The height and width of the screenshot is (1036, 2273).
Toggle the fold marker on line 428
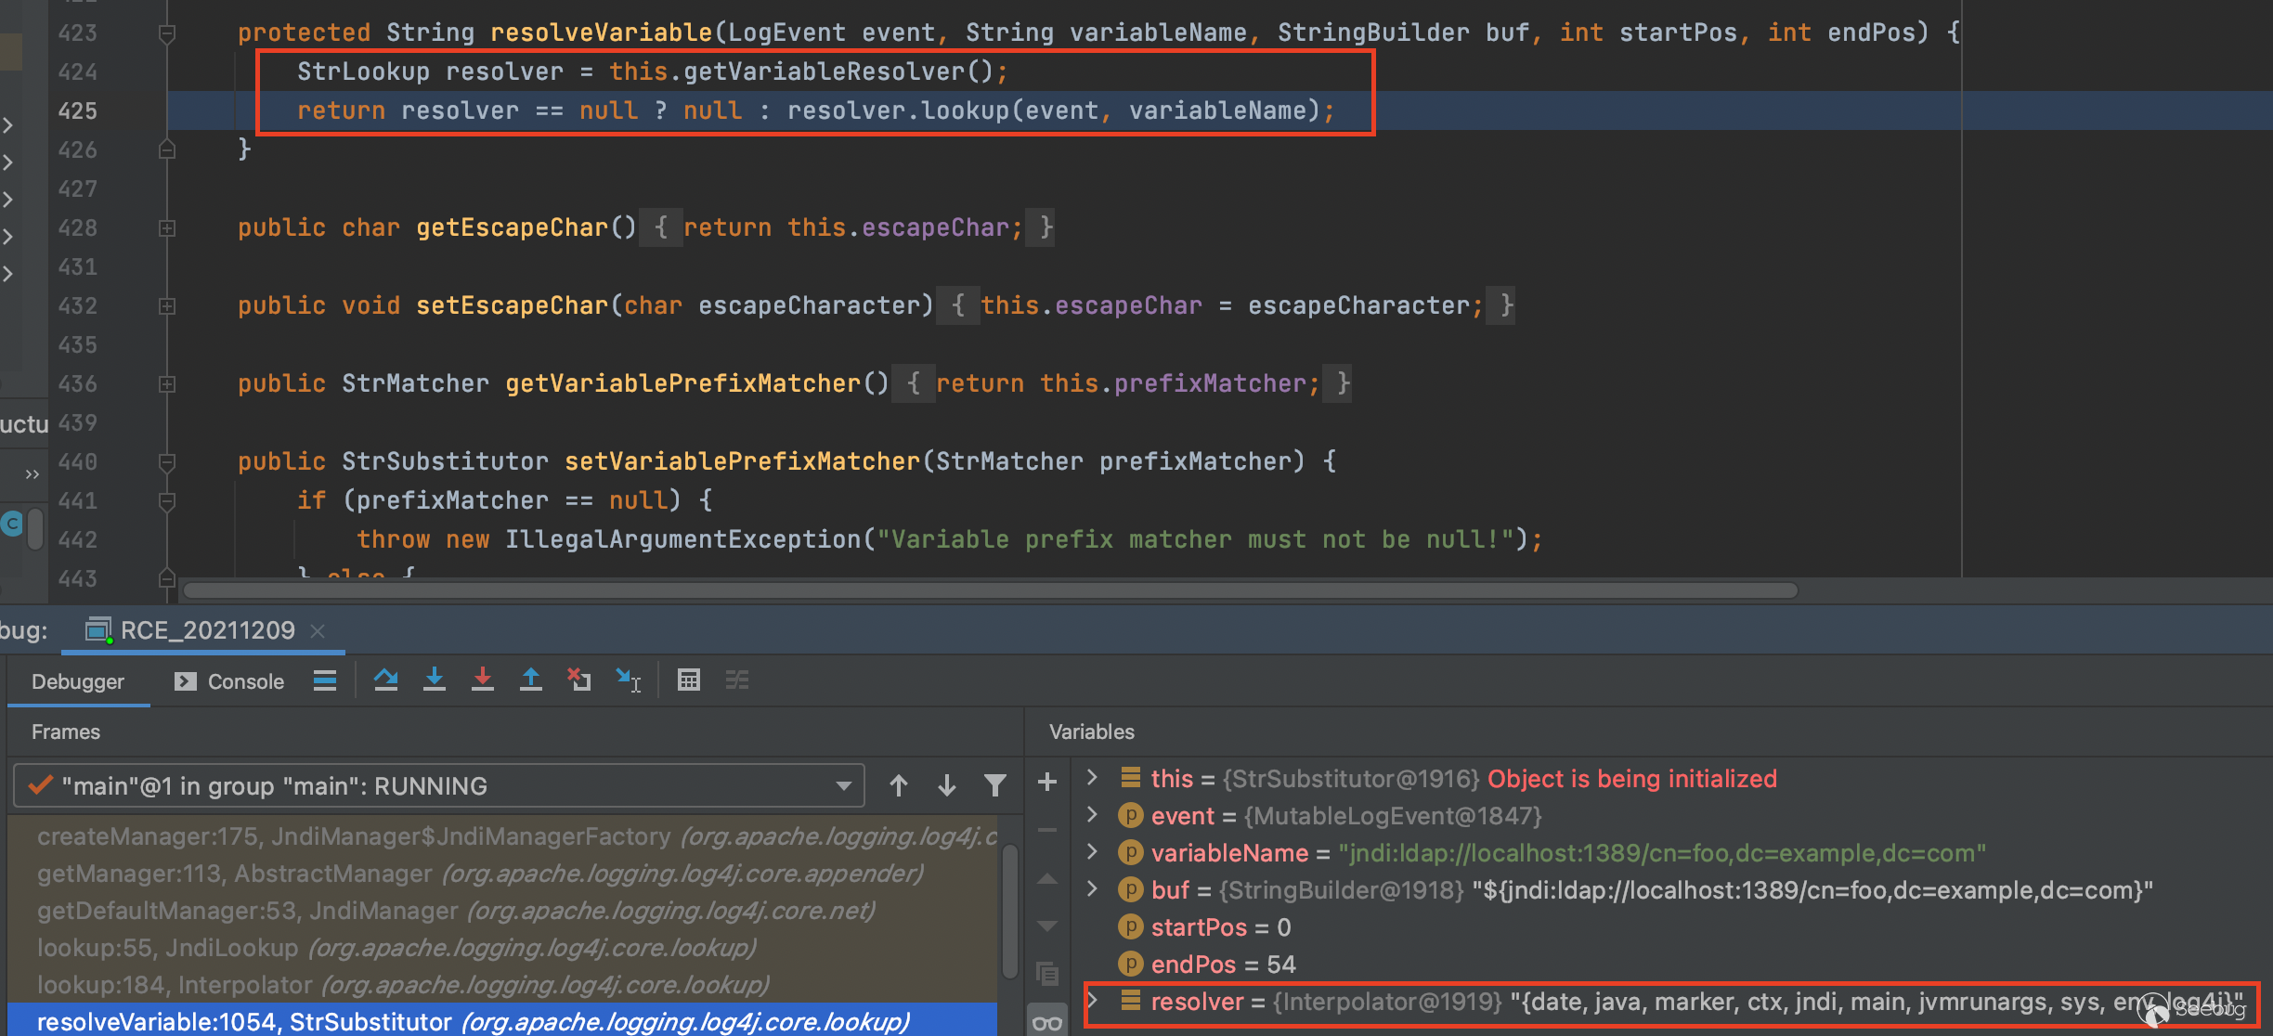click(167, 228)
